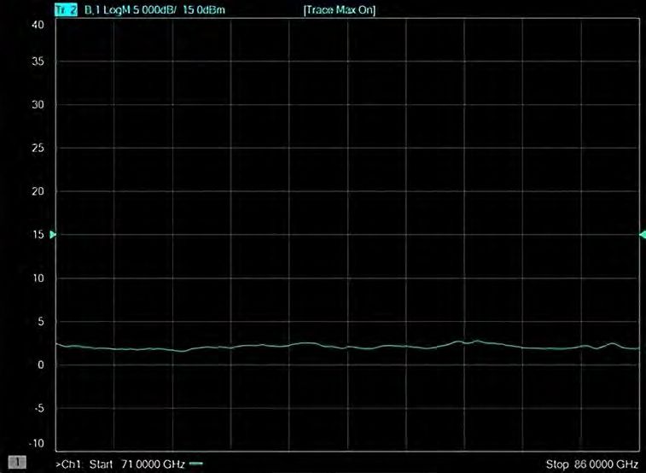This screenshot has width=646, height=473.
Task: Click the teal measurement trace line
Action: click(x=341, y=346)
